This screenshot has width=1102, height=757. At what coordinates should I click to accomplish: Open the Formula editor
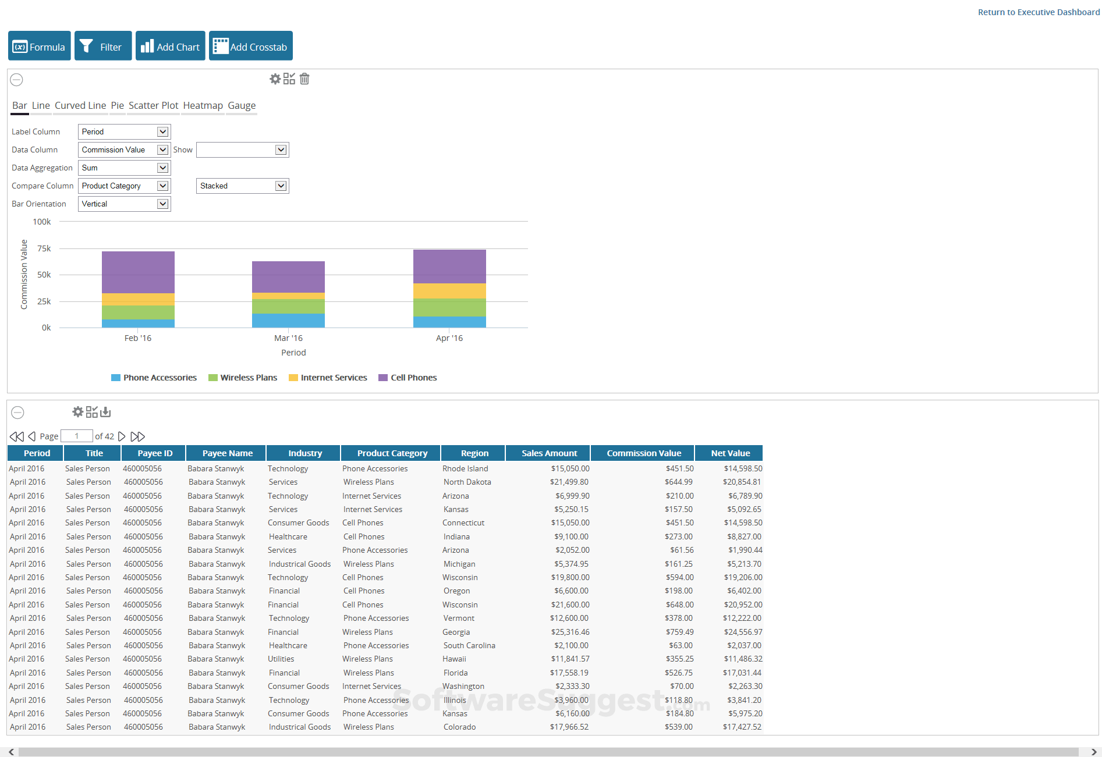tap(39, 45)
